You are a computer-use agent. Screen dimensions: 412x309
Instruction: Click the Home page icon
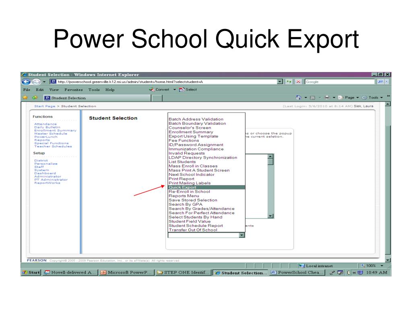coord(298,97)
